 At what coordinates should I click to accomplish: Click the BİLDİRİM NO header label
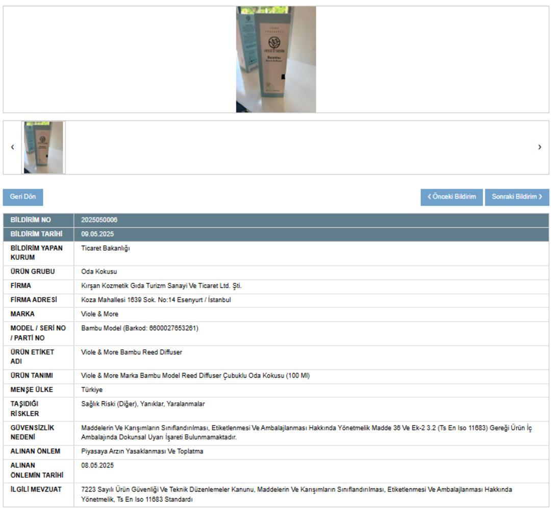pyautogui.click(x=31, y=220)
